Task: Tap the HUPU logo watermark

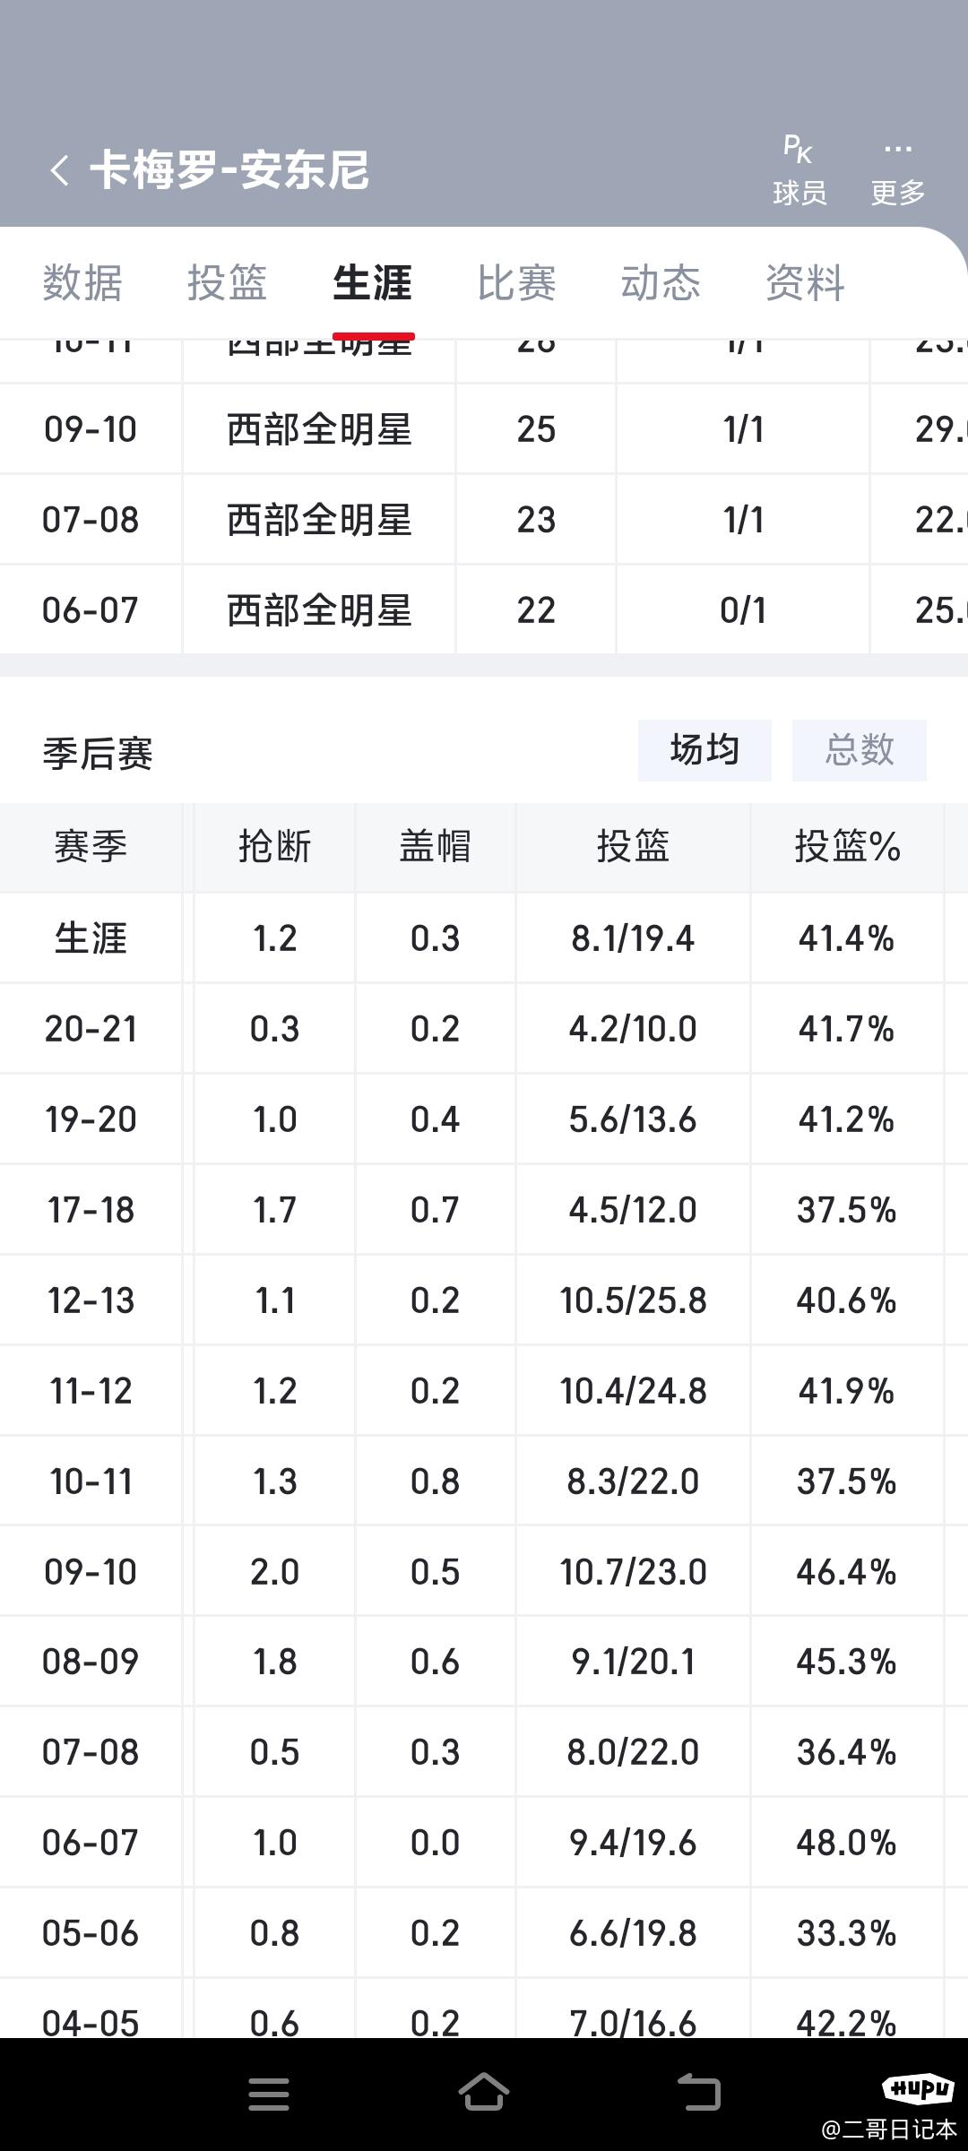Action: pos(918,2088)
